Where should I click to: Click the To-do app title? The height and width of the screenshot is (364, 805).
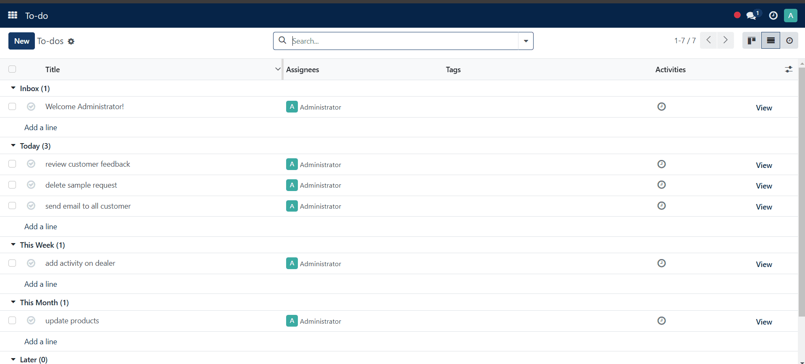(x=37, y=16)
